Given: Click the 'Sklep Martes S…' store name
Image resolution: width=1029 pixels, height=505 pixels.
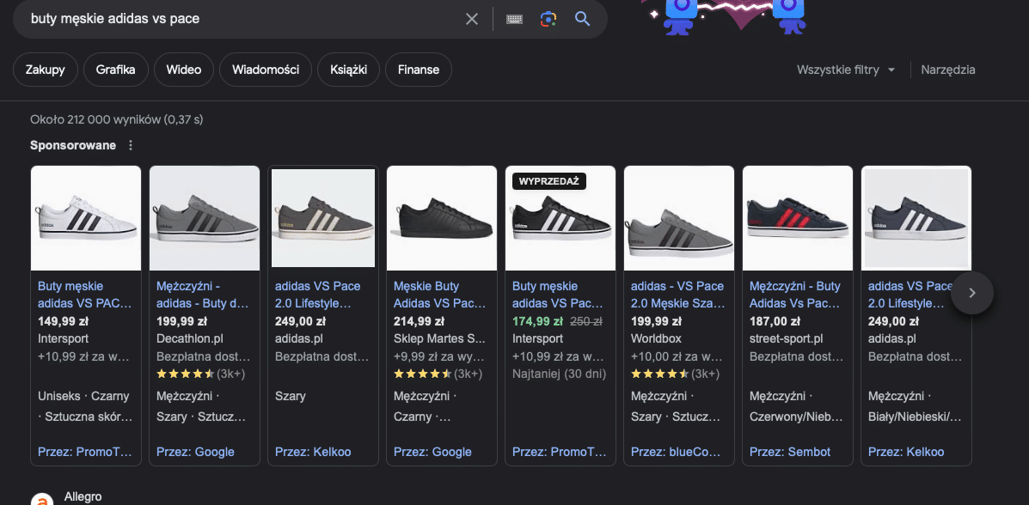Looking at the screenshot, I should (439, 339).
